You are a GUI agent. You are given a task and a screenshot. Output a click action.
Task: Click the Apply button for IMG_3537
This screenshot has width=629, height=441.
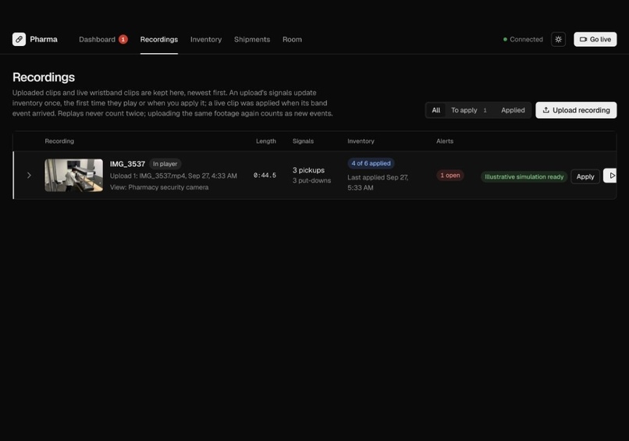[x=585, y=176]
